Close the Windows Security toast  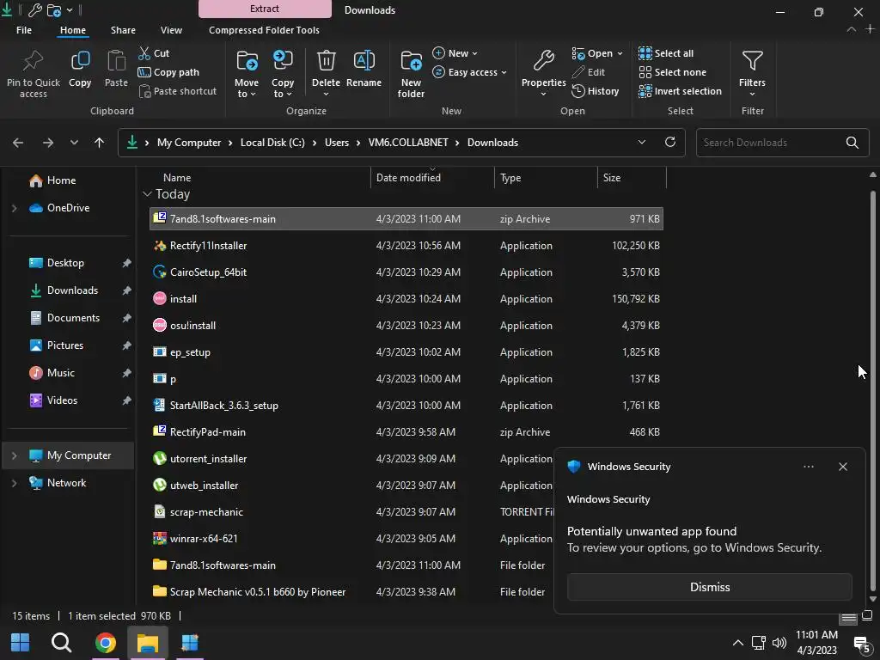click(x=842, y=467)
